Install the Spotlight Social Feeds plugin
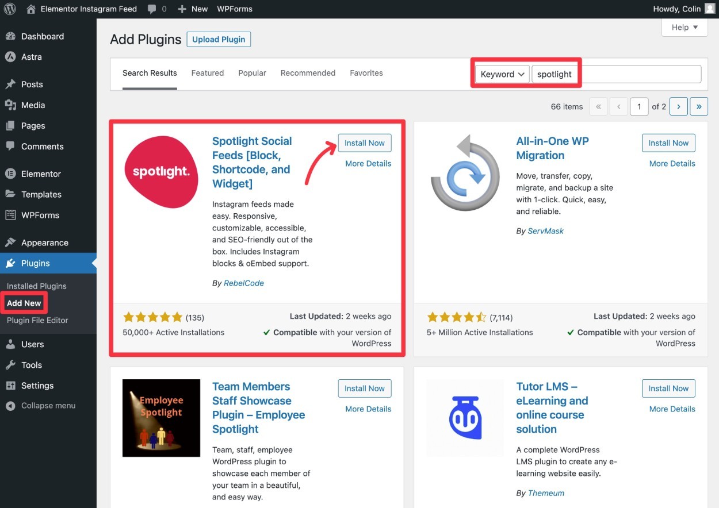 [x=365, y=143]
